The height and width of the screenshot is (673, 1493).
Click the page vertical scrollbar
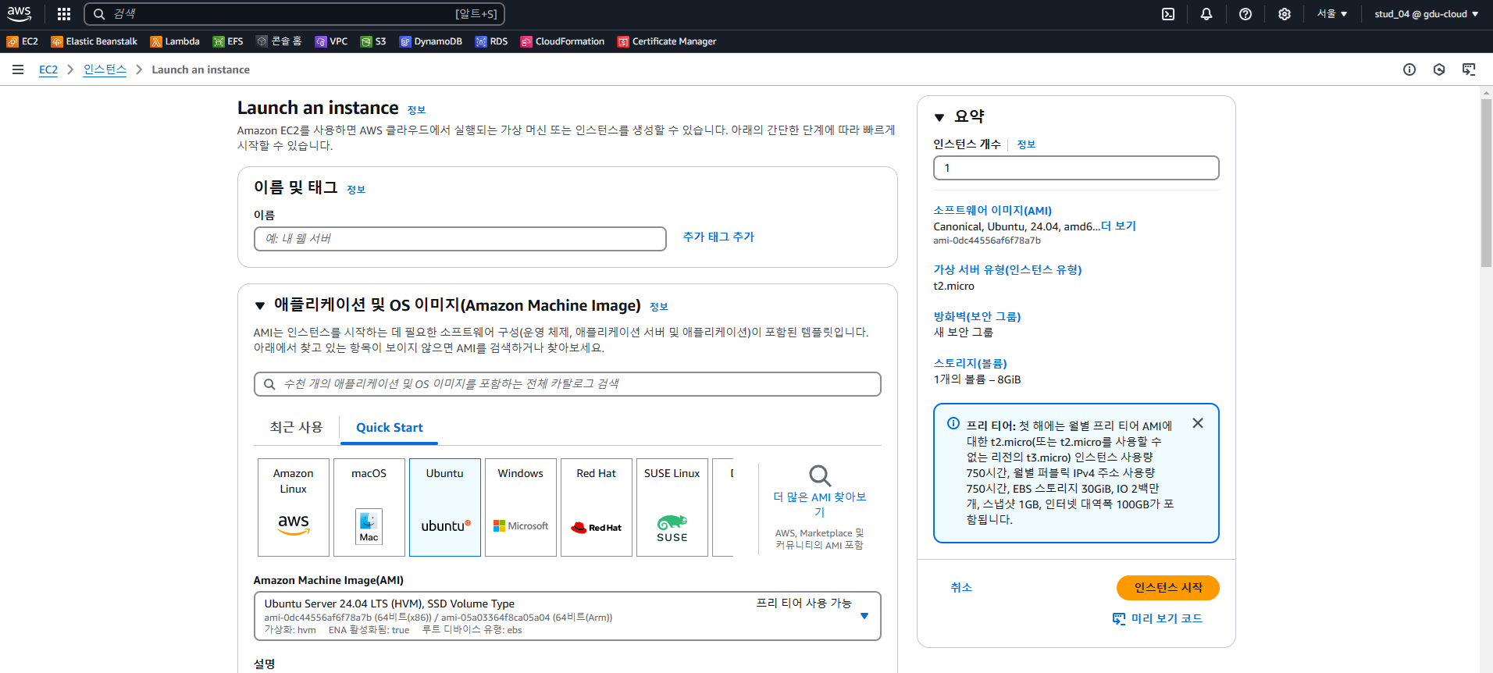pos(1486,183)
